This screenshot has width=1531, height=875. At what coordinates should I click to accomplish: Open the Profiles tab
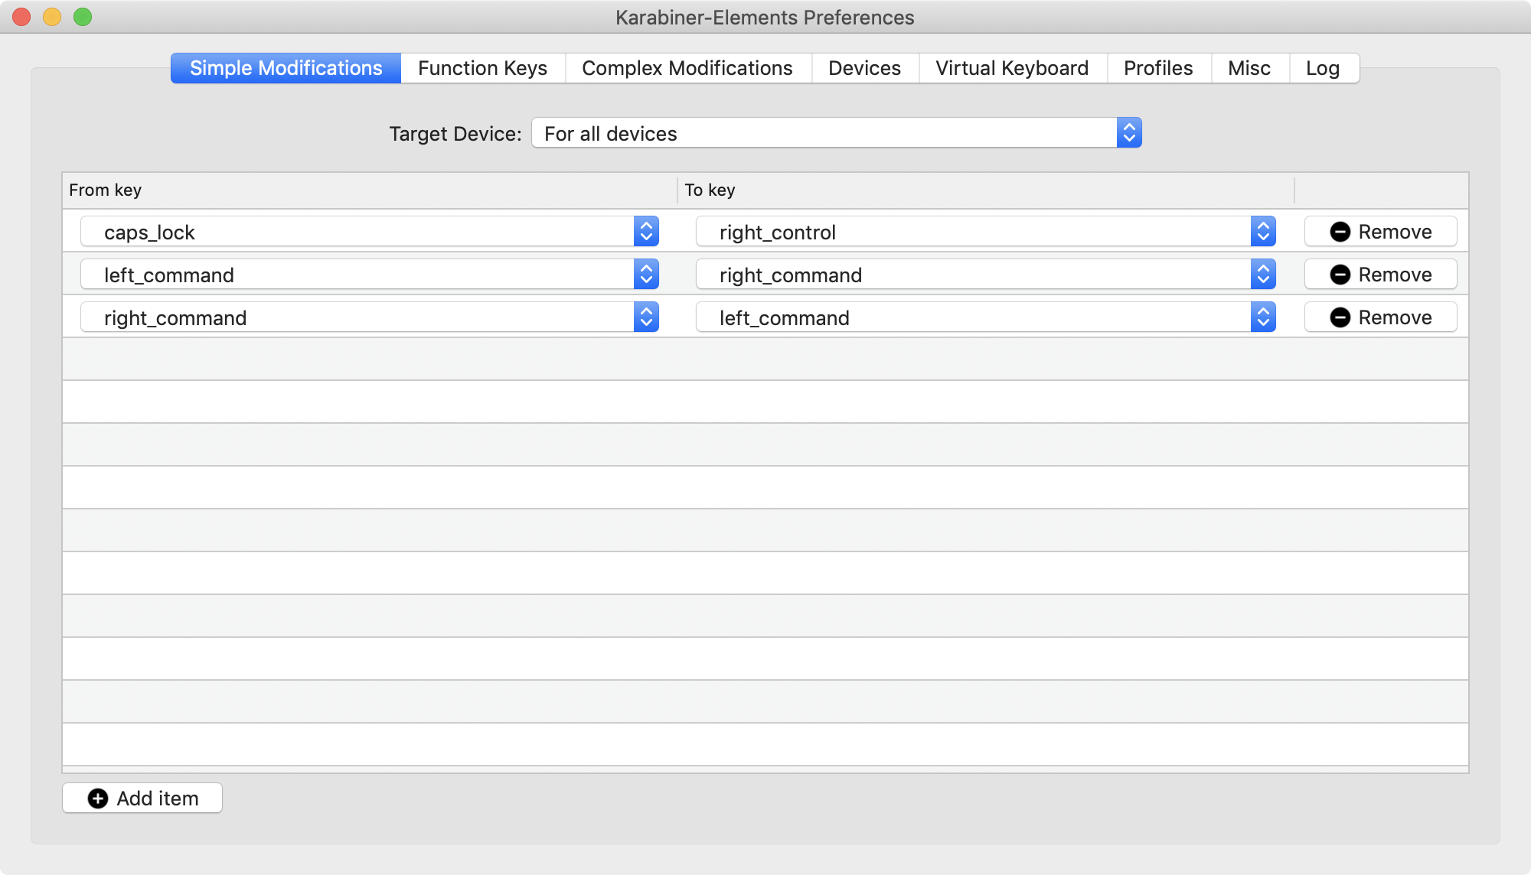pyautogui.click(x=1158, y=68)
